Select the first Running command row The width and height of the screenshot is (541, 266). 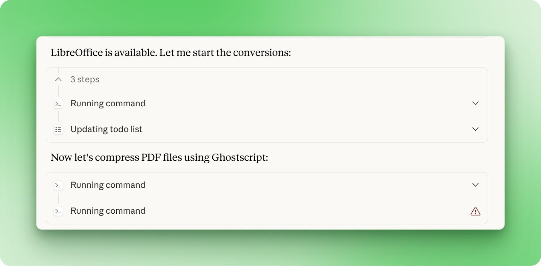108,103
